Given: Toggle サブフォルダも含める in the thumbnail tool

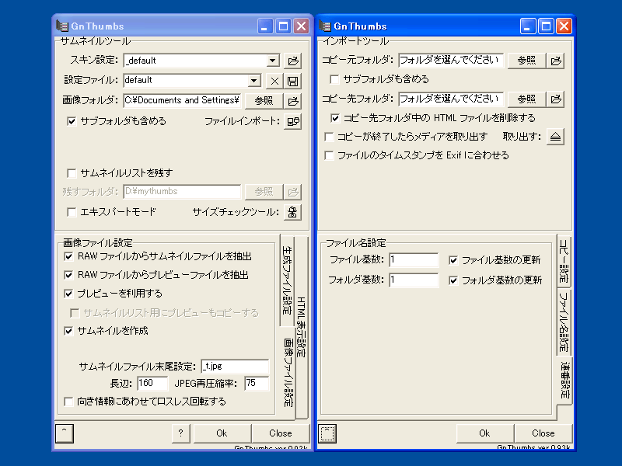Looking at the screenshot, I should [72, 121].
